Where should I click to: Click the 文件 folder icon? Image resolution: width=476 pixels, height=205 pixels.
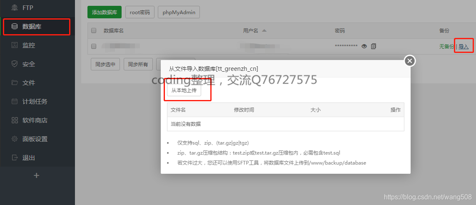coord(15,82)
